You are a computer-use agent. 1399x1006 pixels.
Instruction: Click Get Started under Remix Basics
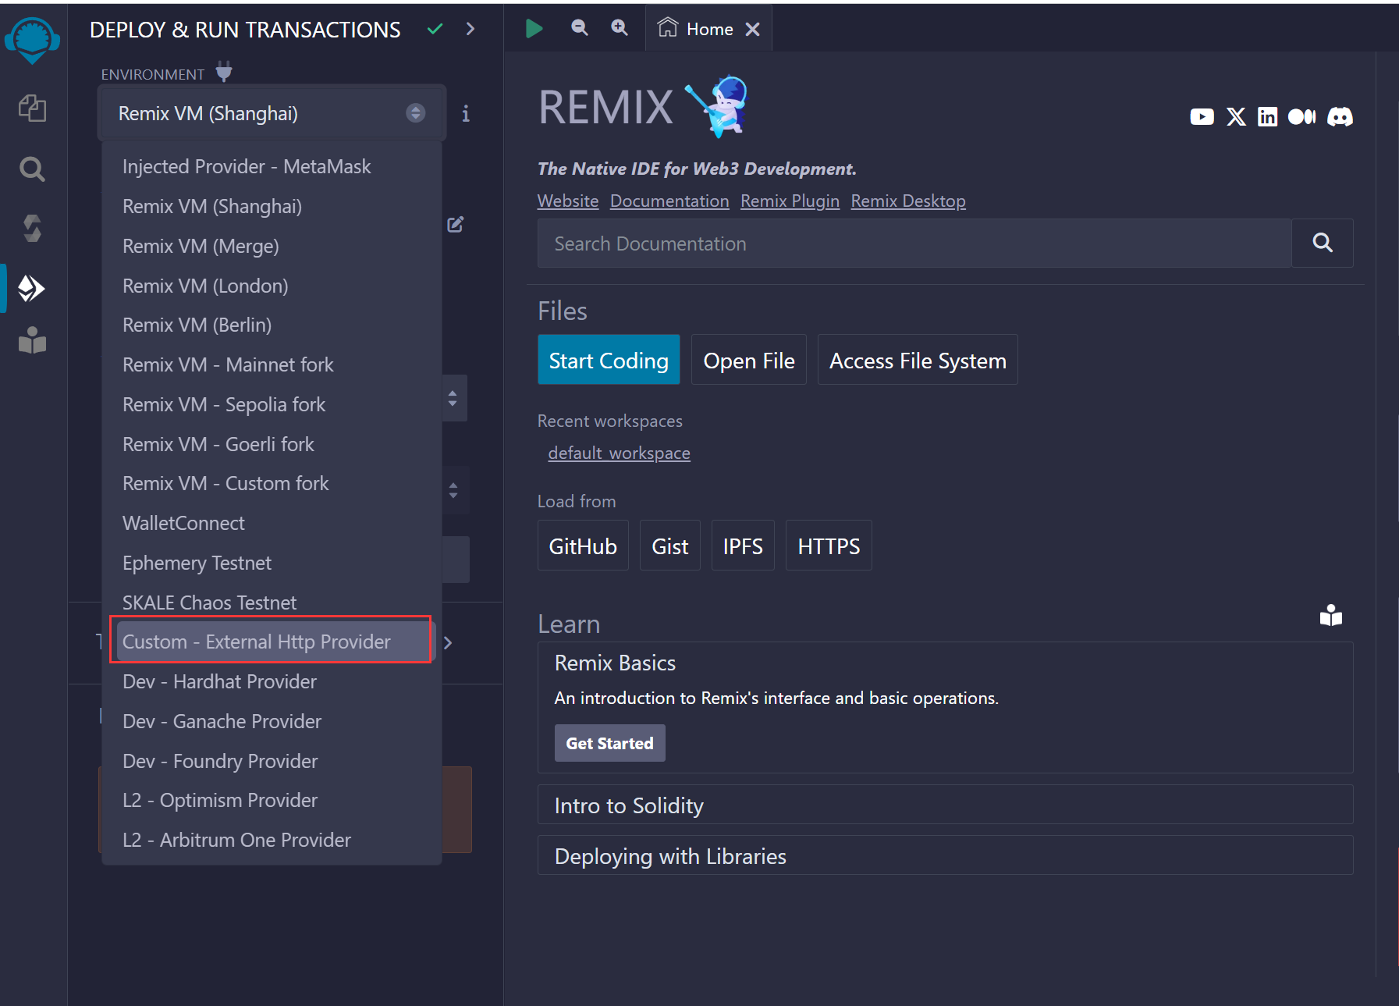click(609, 743)
